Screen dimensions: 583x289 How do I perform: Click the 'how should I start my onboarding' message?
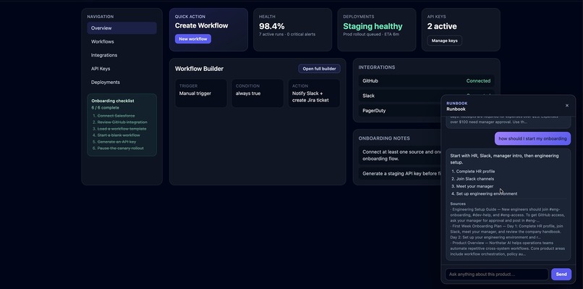(x=532, y=138)
